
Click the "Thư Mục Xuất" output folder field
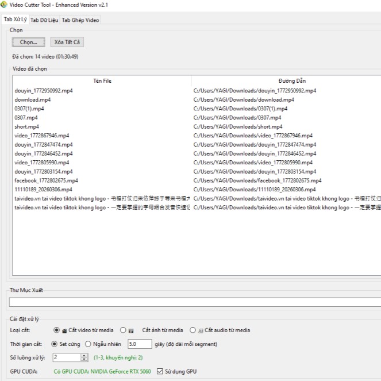pyautogui.click(x=195, y=302)
